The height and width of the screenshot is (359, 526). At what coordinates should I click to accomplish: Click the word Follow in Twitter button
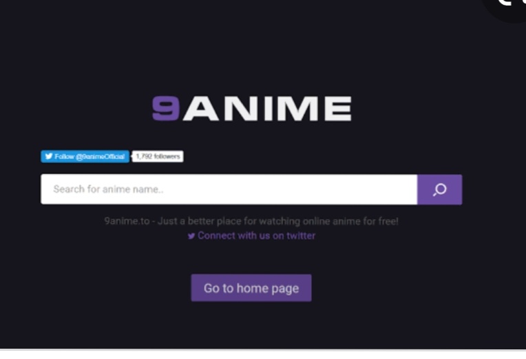[x=65, y=157]
